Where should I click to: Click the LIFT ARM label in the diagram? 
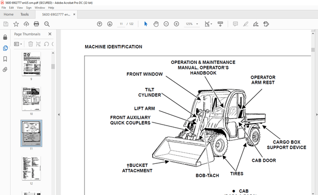(x=145, y=108)
